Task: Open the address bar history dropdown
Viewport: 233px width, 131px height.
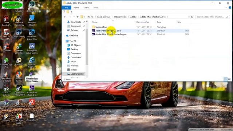Action: (189, 17)
